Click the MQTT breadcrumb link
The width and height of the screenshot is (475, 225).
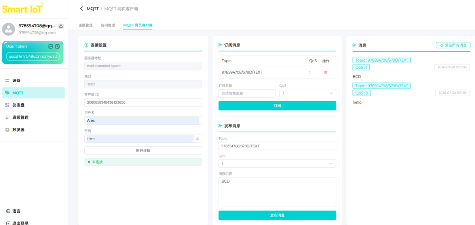(93, 9)
